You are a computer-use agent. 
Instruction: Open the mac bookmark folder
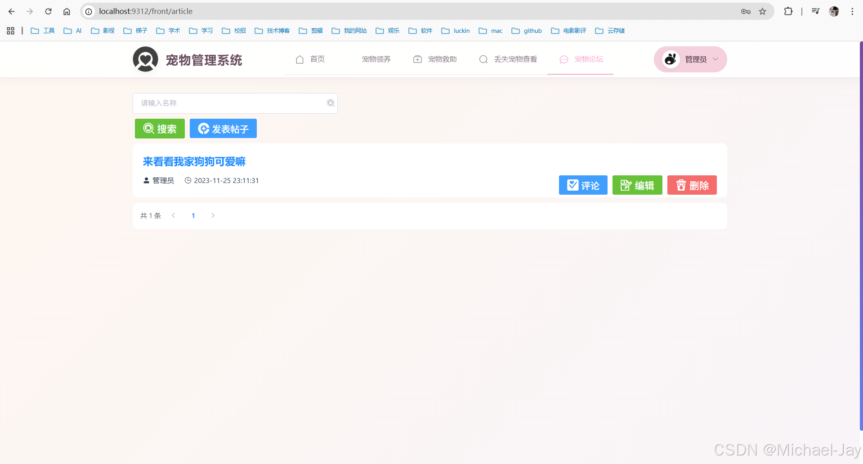click(491, 31)
